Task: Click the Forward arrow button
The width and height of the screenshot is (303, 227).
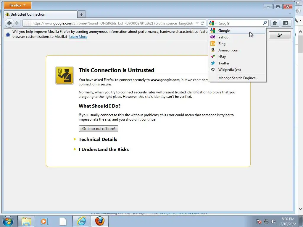Action: 17,23
